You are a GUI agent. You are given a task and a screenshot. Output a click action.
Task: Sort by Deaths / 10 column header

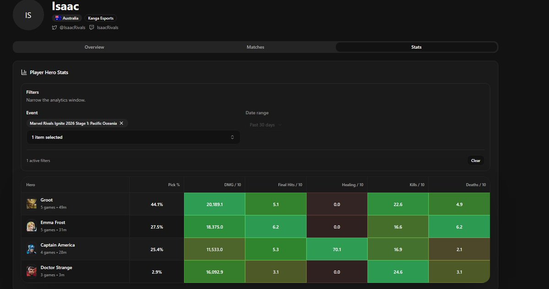pyautogui.click(x=475, y=185)
